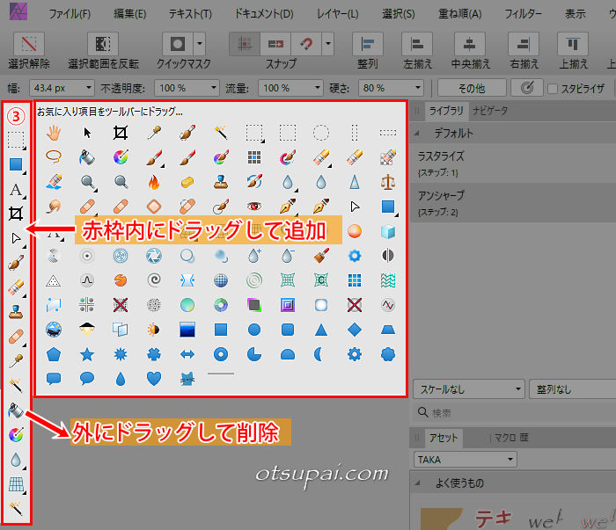Choose the heart shape tool
This screenshot has width=616, height=530.
point(153,379)
